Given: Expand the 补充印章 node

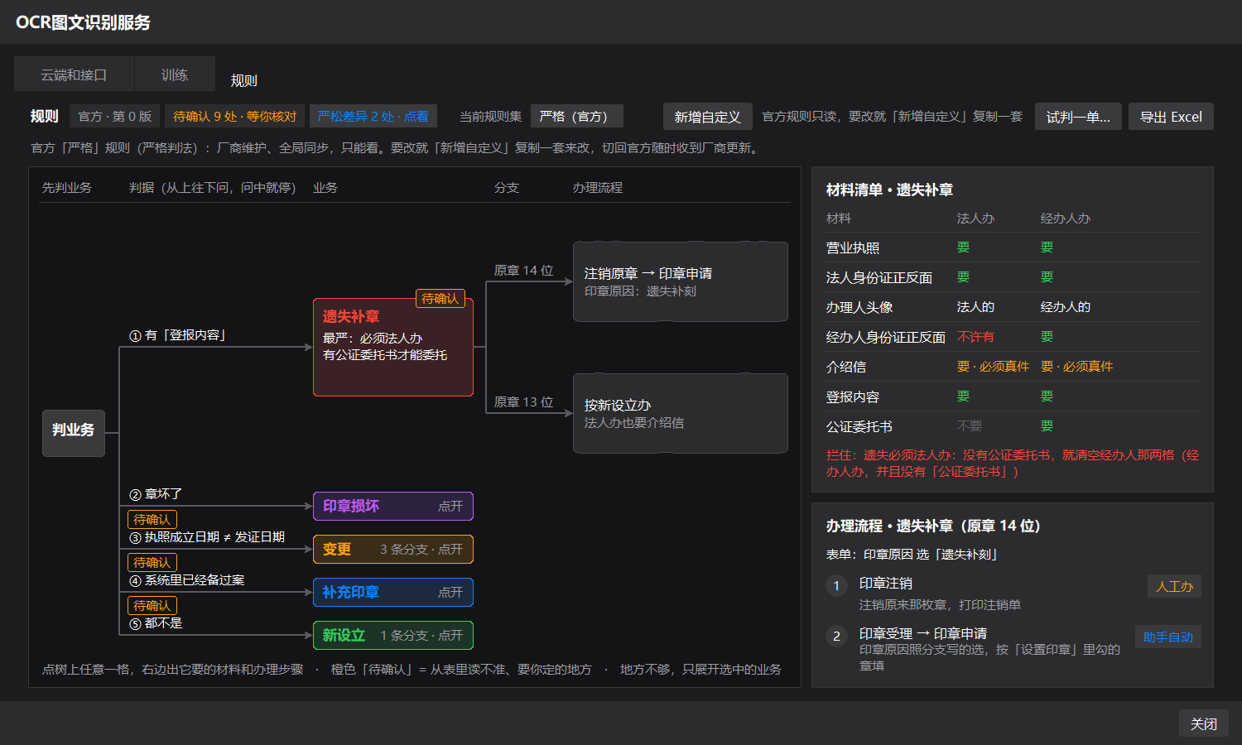Looking at the screenshot, I should [393, 592].
